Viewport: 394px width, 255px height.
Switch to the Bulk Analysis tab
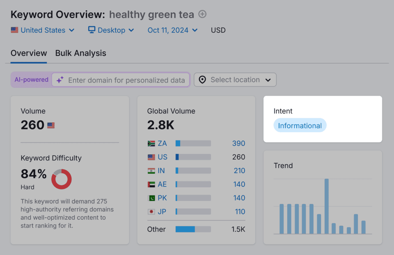(x=80, y=53)
